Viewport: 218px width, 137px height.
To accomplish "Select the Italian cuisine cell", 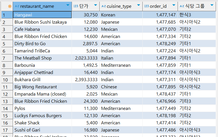I will click(x=121, y=58).
